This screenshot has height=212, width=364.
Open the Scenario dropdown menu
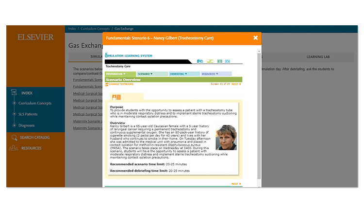(x=152, y=74)
